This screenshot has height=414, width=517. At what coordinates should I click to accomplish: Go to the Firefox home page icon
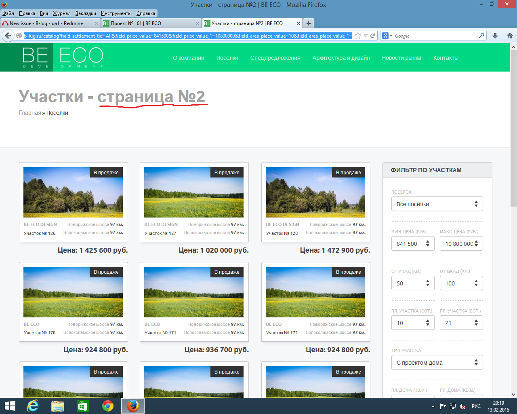[509, 36]
